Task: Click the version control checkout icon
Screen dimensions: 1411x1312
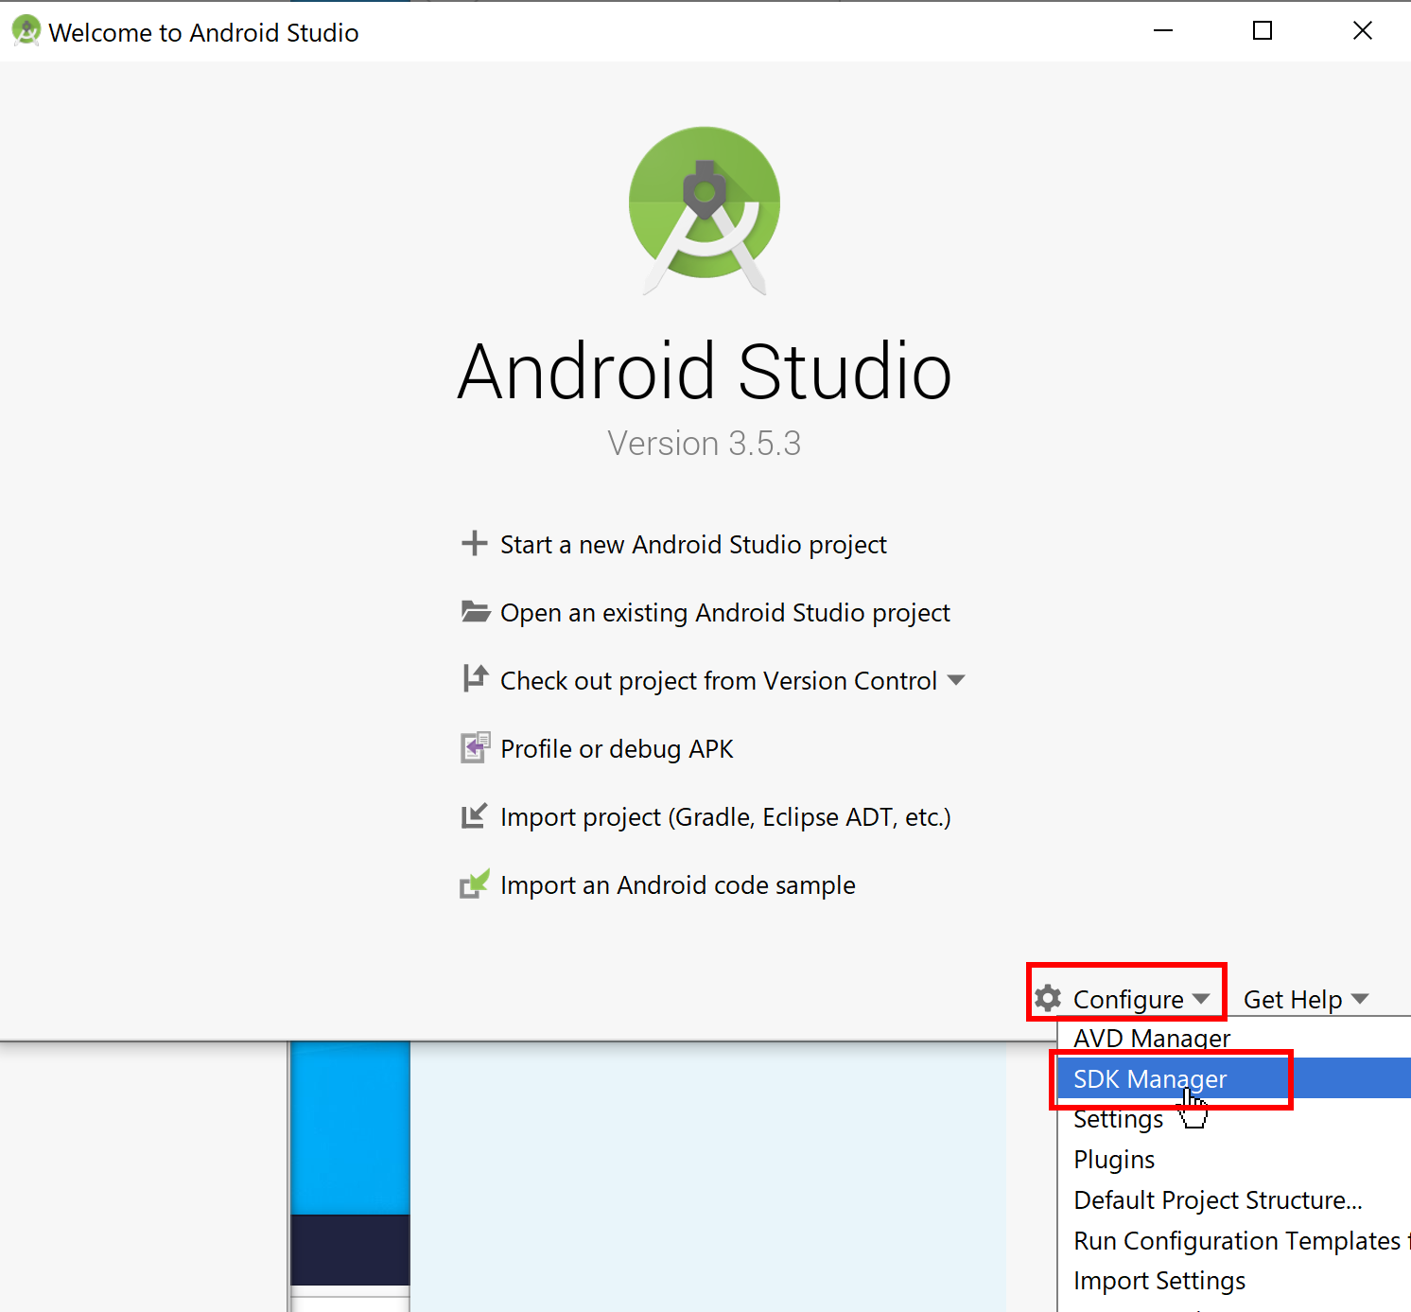Action: click(x=475, y=679)
